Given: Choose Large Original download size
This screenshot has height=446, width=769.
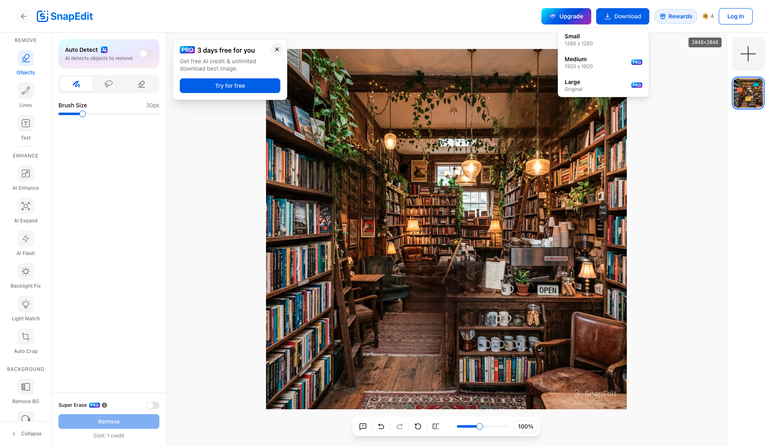Looking at the screenshot, I should [604, 85].
